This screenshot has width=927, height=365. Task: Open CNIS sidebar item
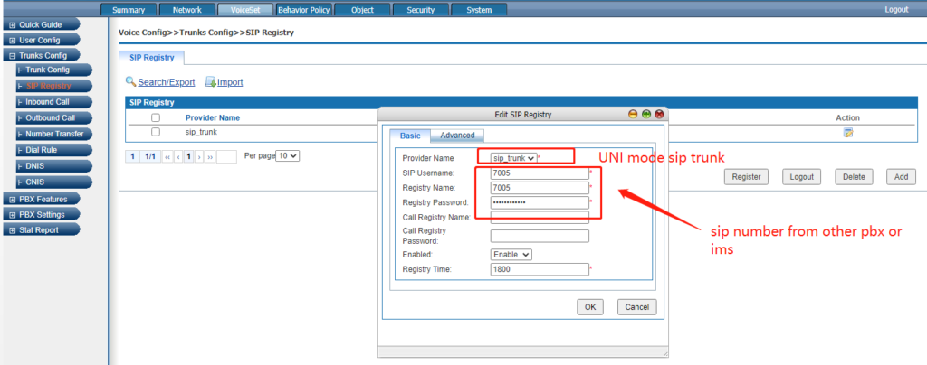point(54,182)
